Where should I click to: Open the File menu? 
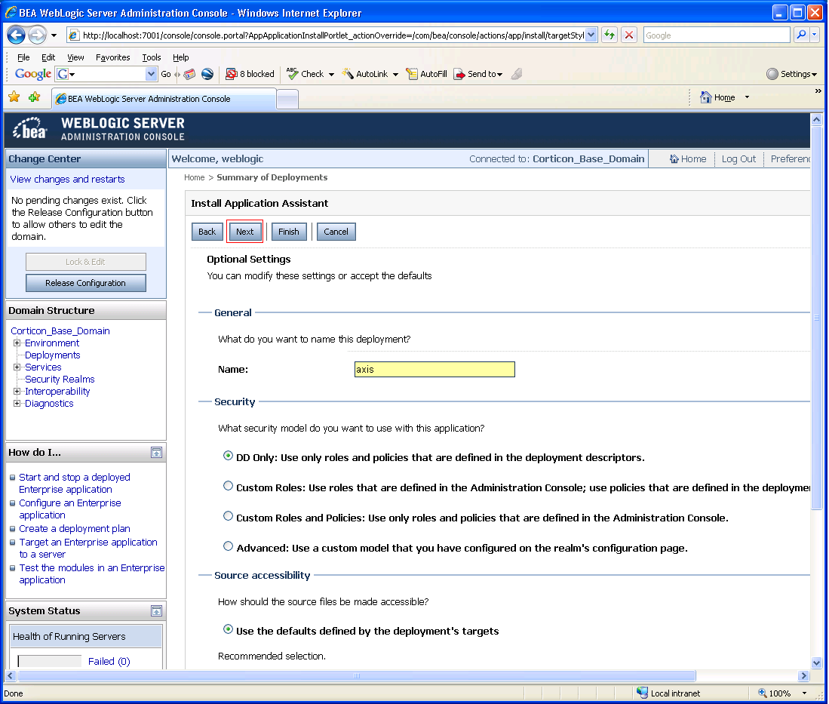[23, 57]
